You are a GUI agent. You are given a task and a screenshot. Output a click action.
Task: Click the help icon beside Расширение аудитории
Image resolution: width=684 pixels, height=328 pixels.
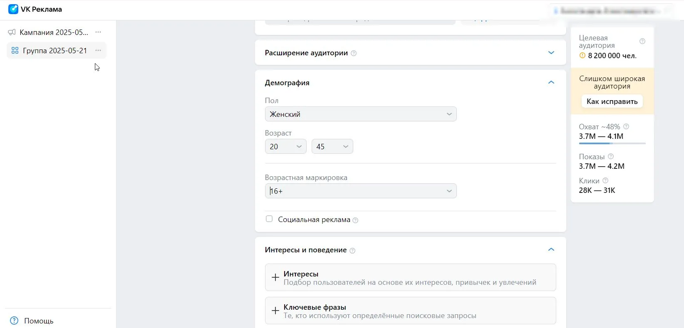(x=354, y=53)
